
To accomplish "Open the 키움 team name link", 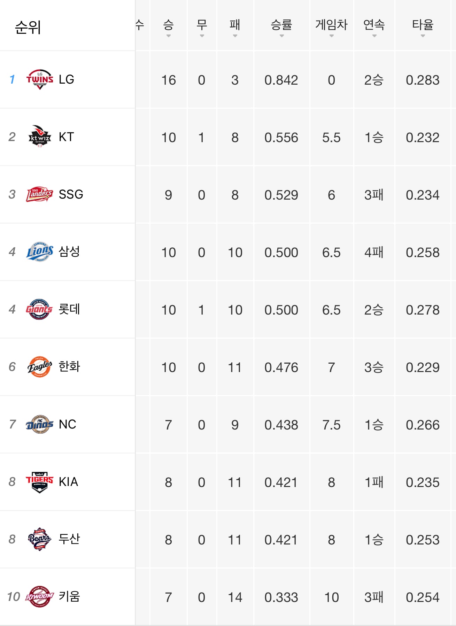I will click(x=69, y=596).
